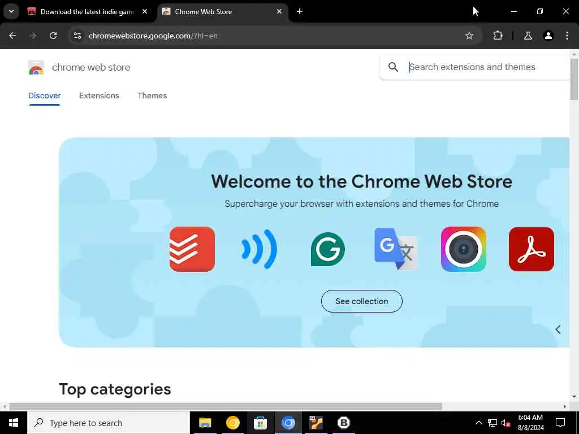Image resolution: width=579 pixels, height=434 pixels.
Task: Open the Adobe Acrobat extension icon
Action: coord(532,249)
